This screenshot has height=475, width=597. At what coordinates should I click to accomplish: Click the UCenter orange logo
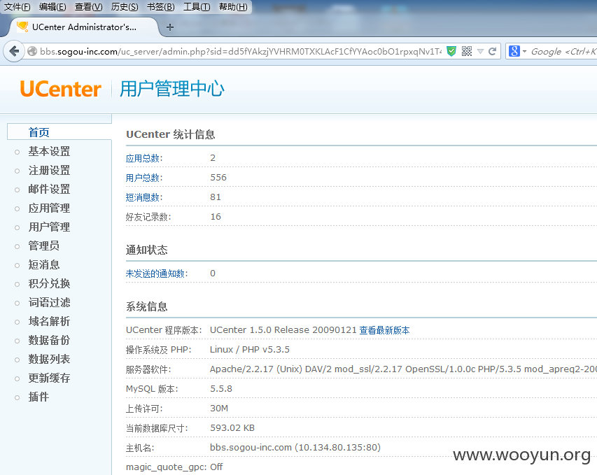click(60, 89)
